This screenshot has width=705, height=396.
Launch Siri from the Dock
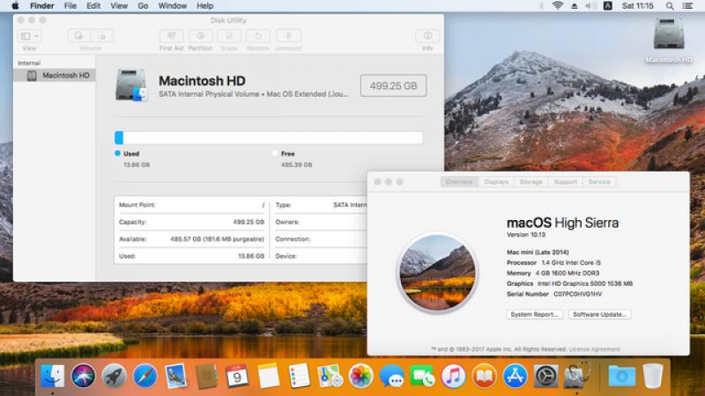click(83, 377)
